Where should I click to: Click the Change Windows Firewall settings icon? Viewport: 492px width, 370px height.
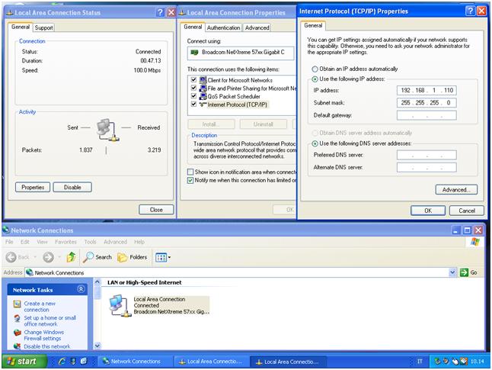coord(18,333)
